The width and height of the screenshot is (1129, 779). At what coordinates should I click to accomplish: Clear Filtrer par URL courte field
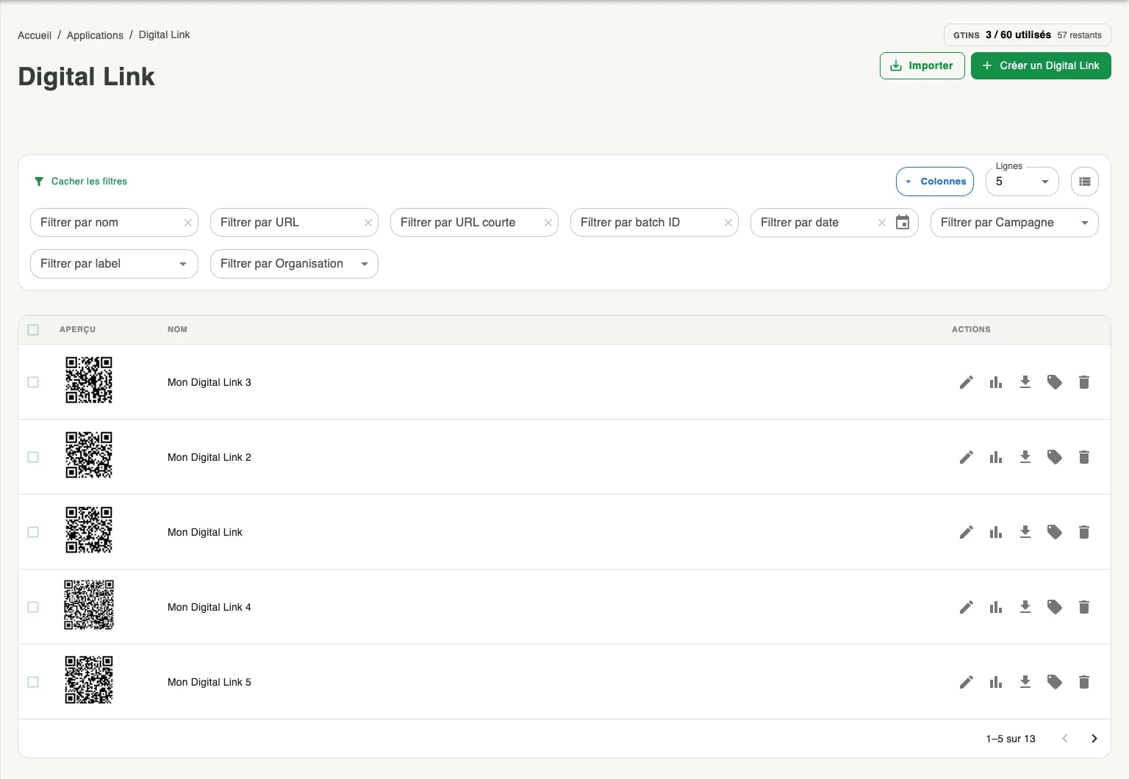[x=548, y=223]
